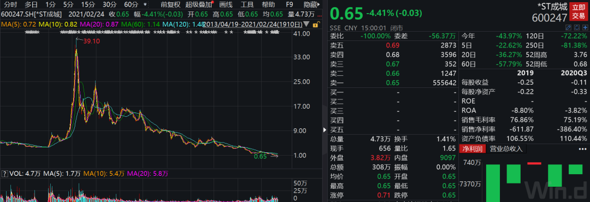The height and width of the screenshot is (202, 590).
Task: Collapse side panel with 隐藏
Action: [312, 5]
